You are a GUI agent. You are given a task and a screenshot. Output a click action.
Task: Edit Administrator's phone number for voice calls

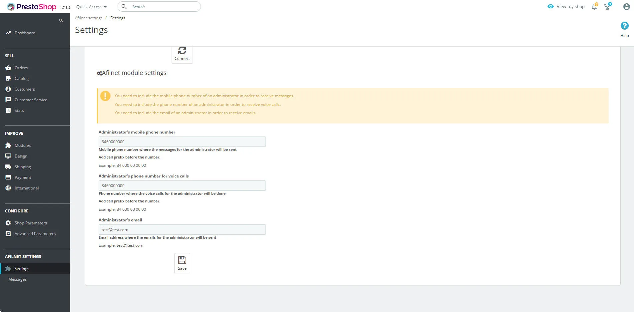(182, 186)
